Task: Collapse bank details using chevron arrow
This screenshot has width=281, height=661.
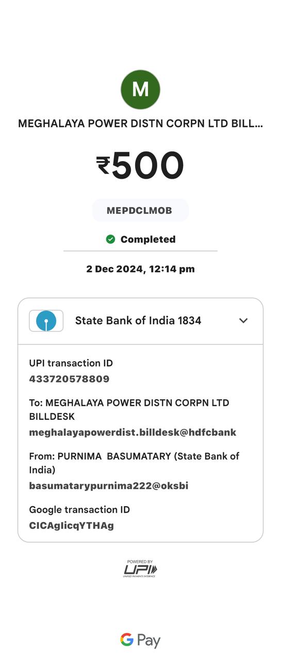Action: (243, 321)
